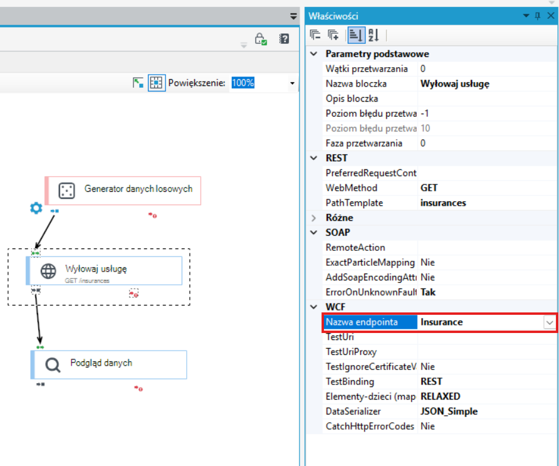Click the Wątki przetwarzania property row label

point(367,69)
